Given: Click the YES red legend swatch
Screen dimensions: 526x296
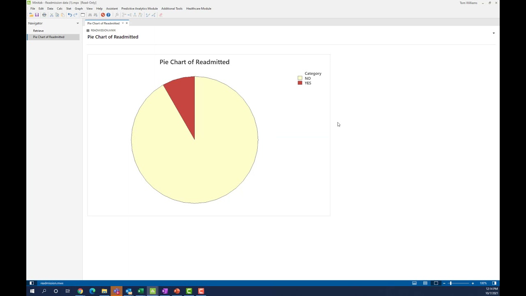Looking at the screenshot, I should coord(300,83).
